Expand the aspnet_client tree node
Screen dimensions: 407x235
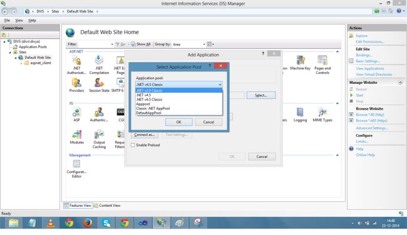tap(21, 63)
